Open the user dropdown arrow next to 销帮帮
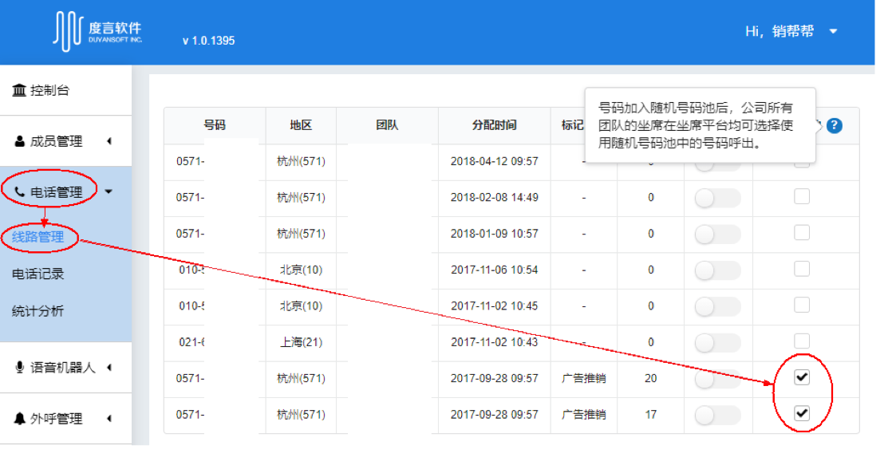892x473 pixels. (833, 32)
